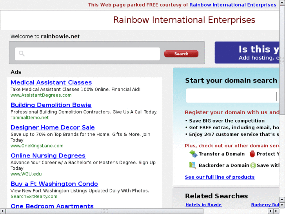Screen dimensions: 285x214
Task: Click the Related Searches heading
Action: (216, 196)
